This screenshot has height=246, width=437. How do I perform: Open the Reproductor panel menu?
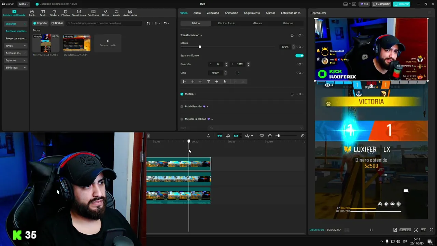point(429,13)
